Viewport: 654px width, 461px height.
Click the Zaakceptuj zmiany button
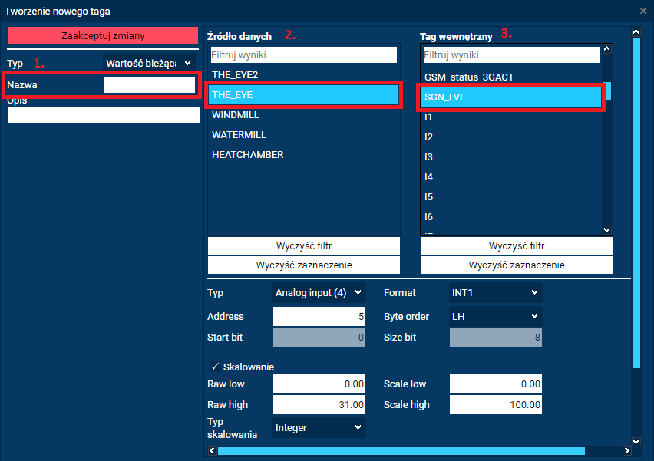(x=103, y=35)
